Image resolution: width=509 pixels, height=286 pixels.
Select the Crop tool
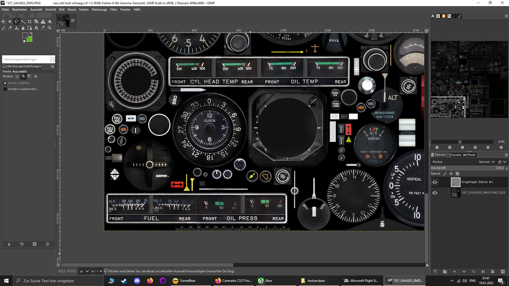coord(30,21)
